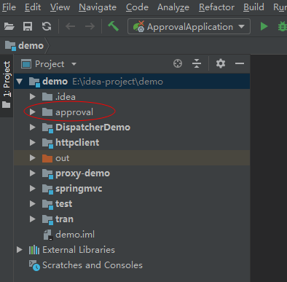Open the Refactor menu

[216, 7]
